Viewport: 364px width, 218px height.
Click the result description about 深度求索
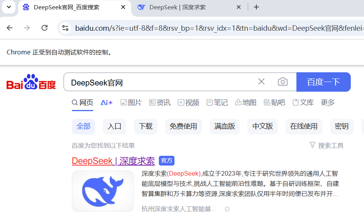[x=240, y=184]
